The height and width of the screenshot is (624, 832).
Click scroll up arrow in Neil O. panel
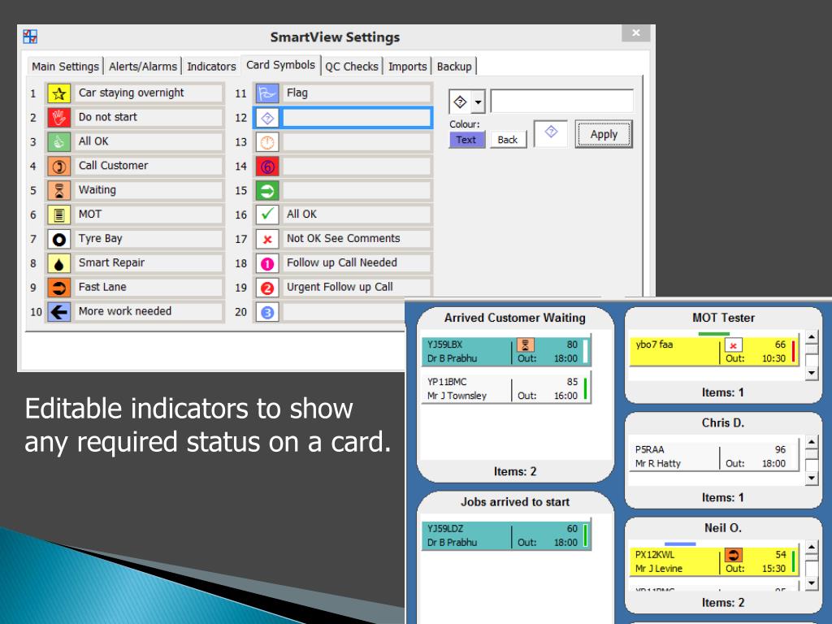click(812, 547)
